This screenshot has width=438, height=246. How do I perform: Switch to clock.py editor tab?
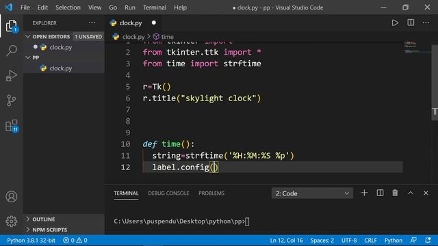[x=131, y=23]
